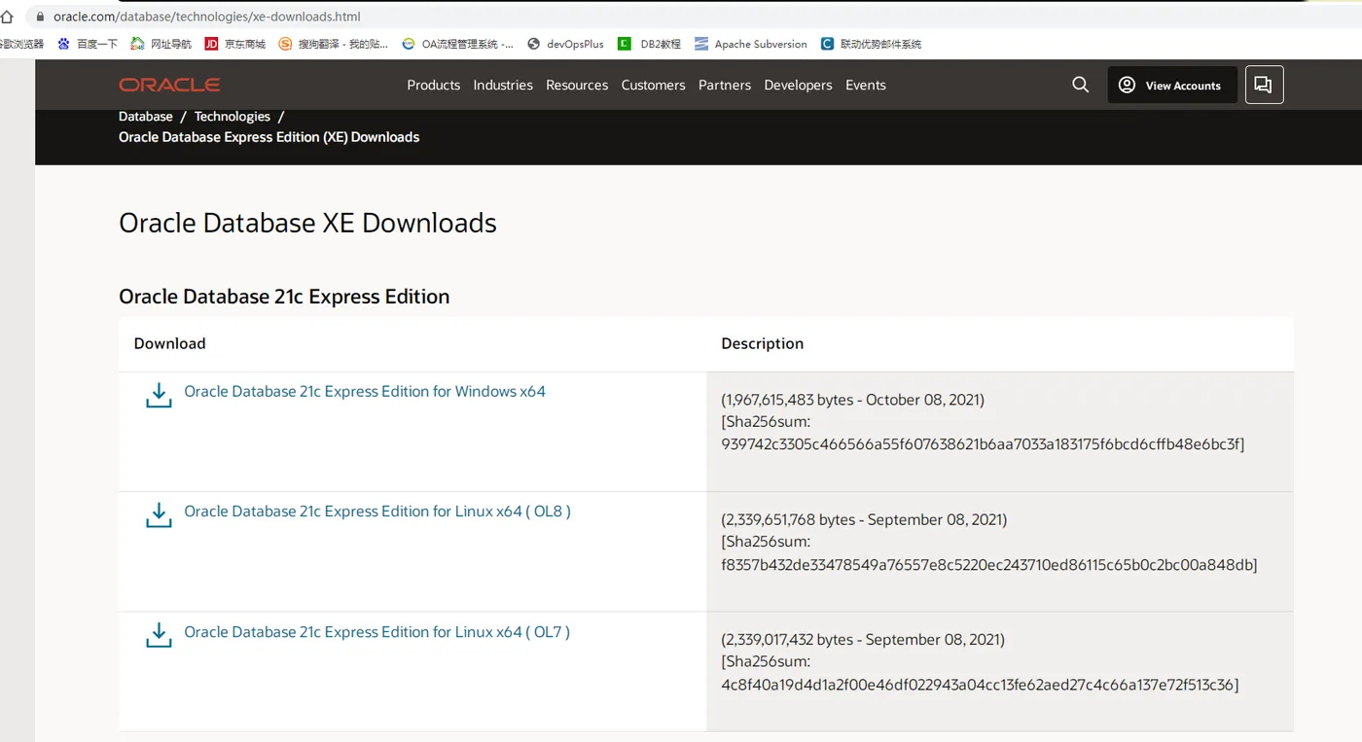
Task: Click the View Accounts button
Action: pyautogui.click(x=1172, y=85)
